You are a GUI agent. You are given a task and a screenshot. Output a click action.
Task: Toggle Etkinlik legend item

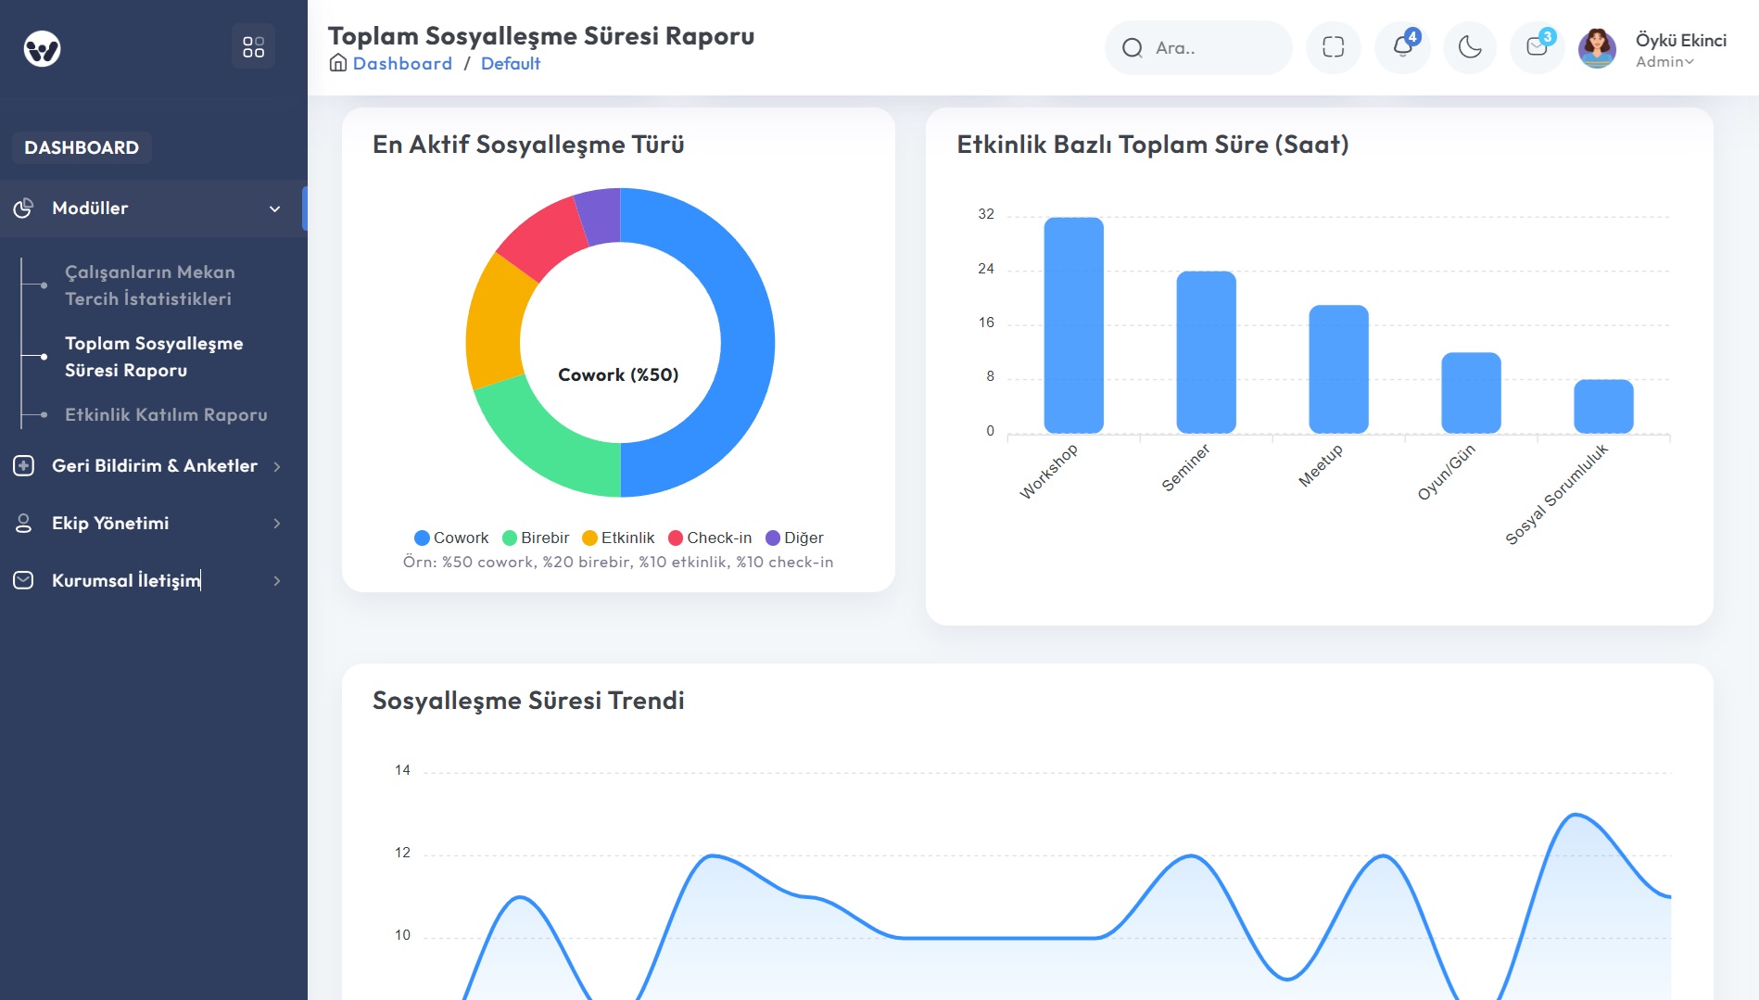pyautogui.click(x=618, y=538)
